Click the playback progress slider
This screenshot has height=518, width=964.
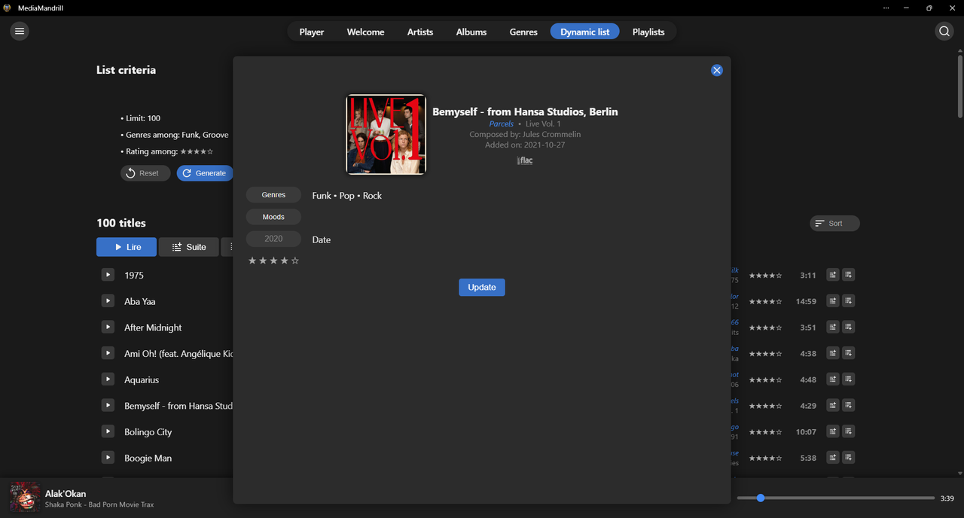point(836,498)
